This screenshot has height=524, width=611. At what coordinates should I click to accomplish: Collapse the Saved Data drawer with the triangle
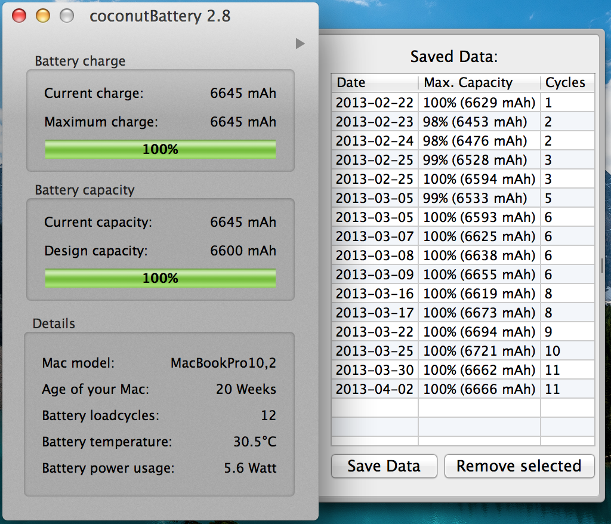[300, 44]
